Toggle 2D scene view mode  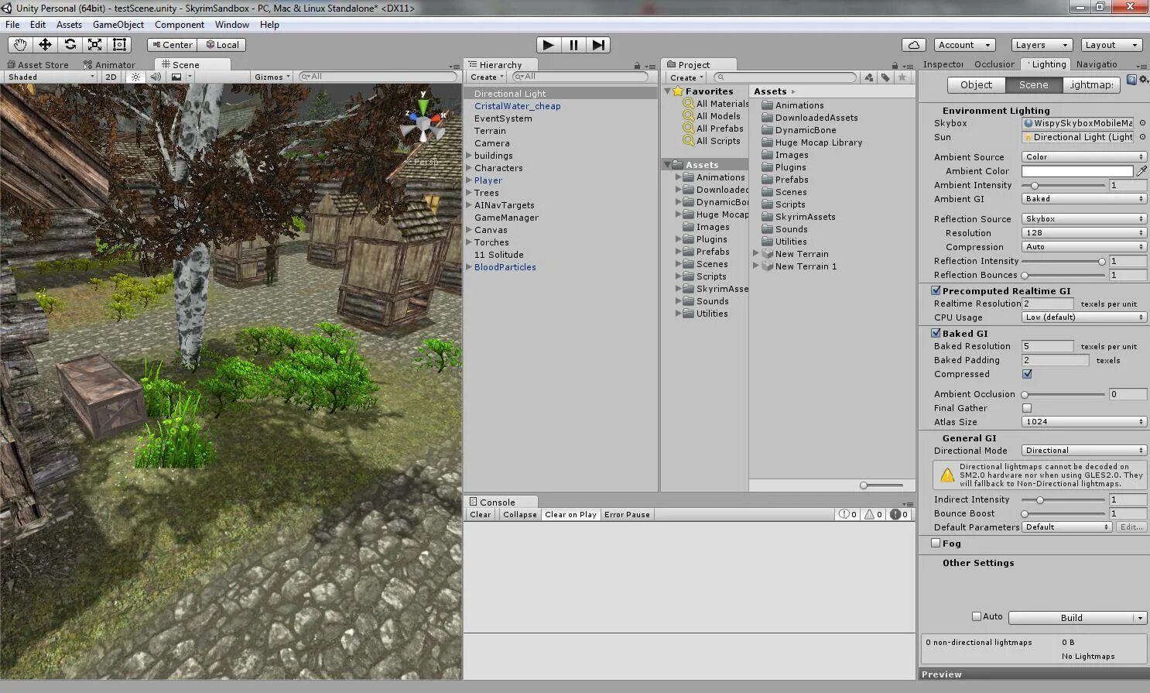111,77
